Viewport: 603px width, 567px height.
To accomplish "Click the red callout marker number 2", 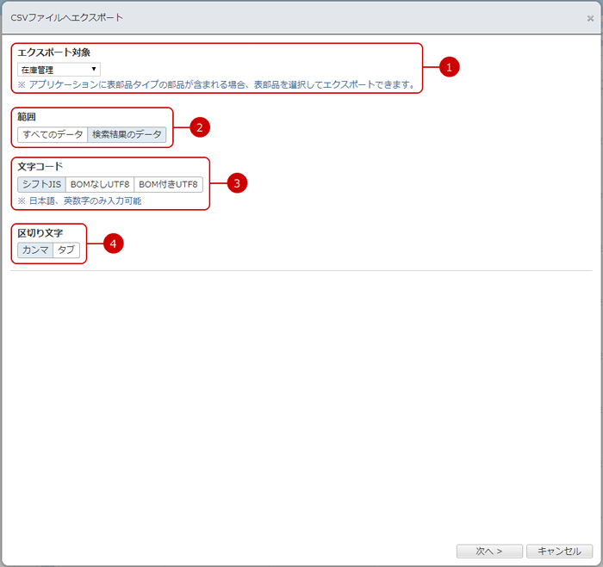I will coord(200,127).
